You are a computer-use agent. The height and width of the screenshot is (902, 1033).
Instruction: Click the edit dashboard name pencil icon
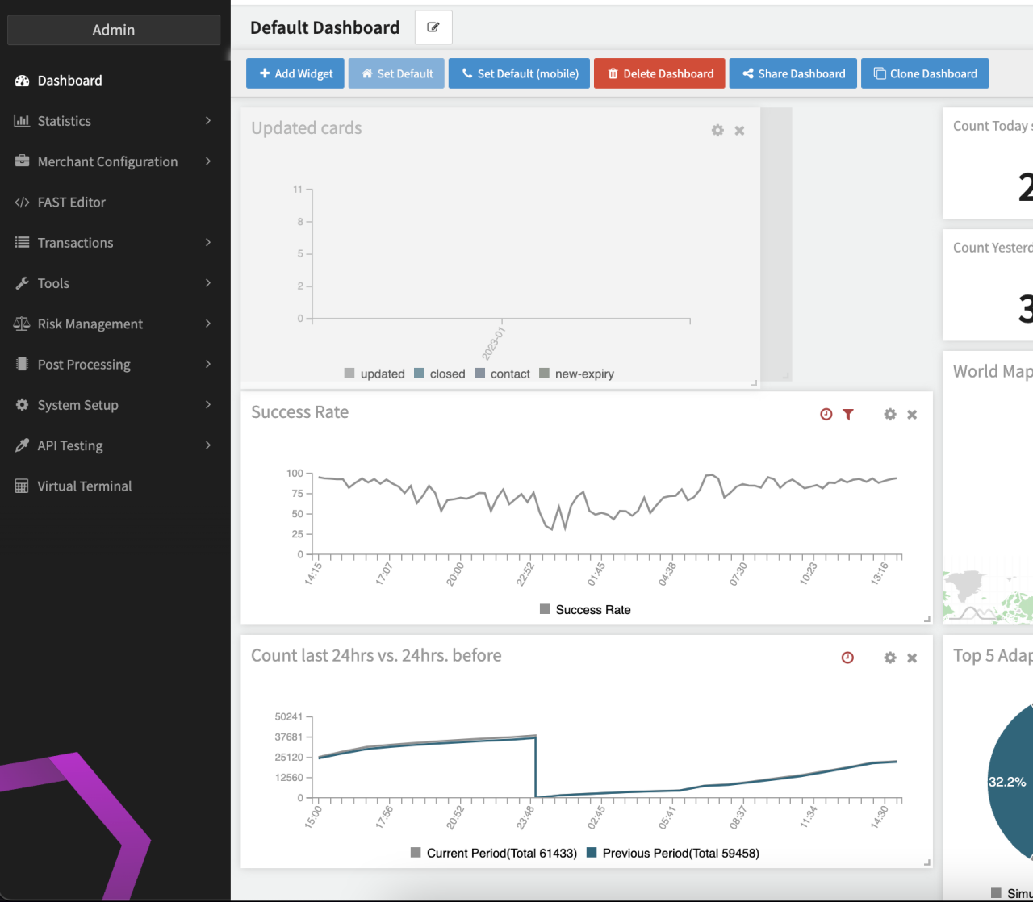[x=433, y=27]
